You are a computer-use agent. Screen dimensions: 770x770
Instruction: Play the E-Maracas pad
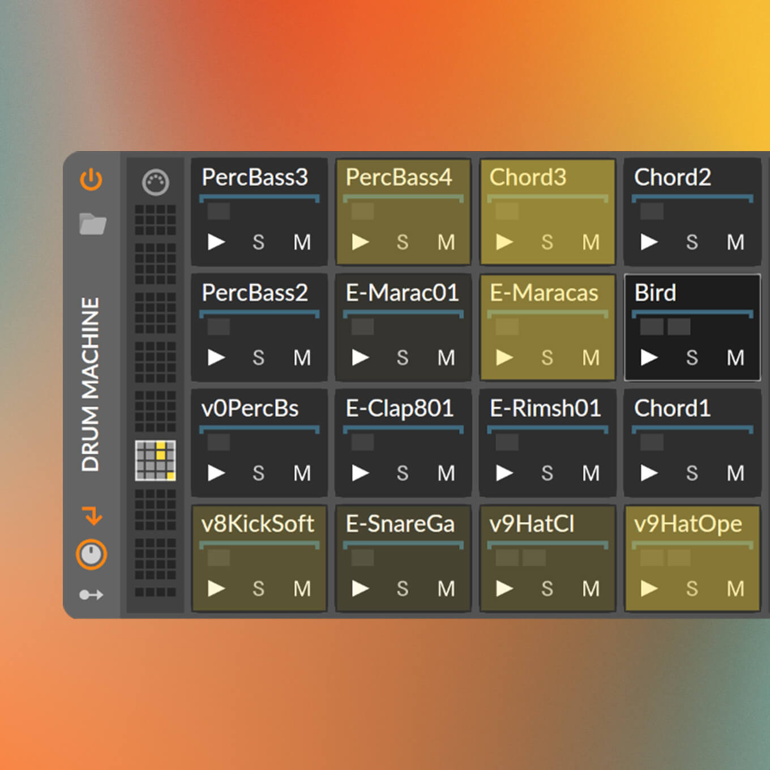tap(504, 357)
